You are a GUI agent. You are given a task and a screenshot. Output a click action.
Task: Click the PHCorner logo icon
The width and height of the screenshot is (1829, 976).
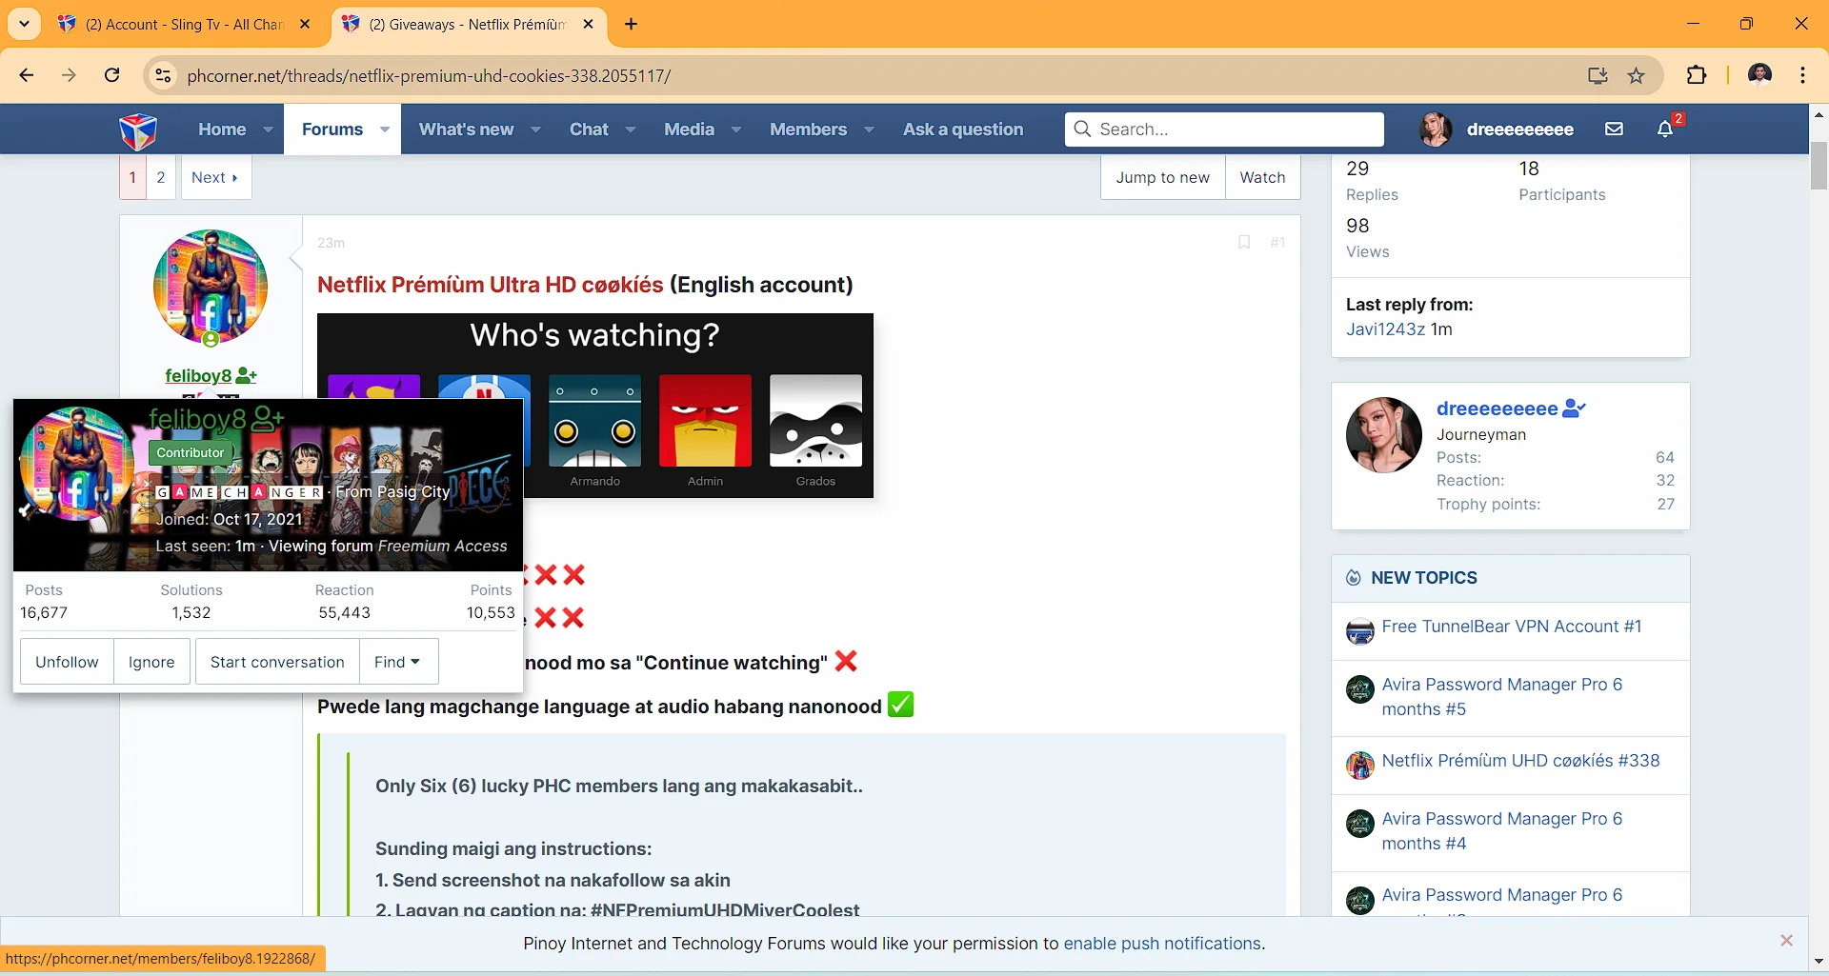click(138, 130)
